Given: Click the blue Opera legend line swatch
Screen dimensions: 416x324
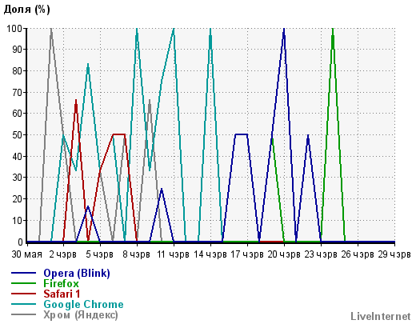Looking at the screenshot, I should point(23,273).
